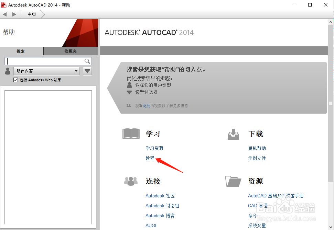Click the scrollbar up arrow
334x230 pixels.
click(x=331, y=22)
